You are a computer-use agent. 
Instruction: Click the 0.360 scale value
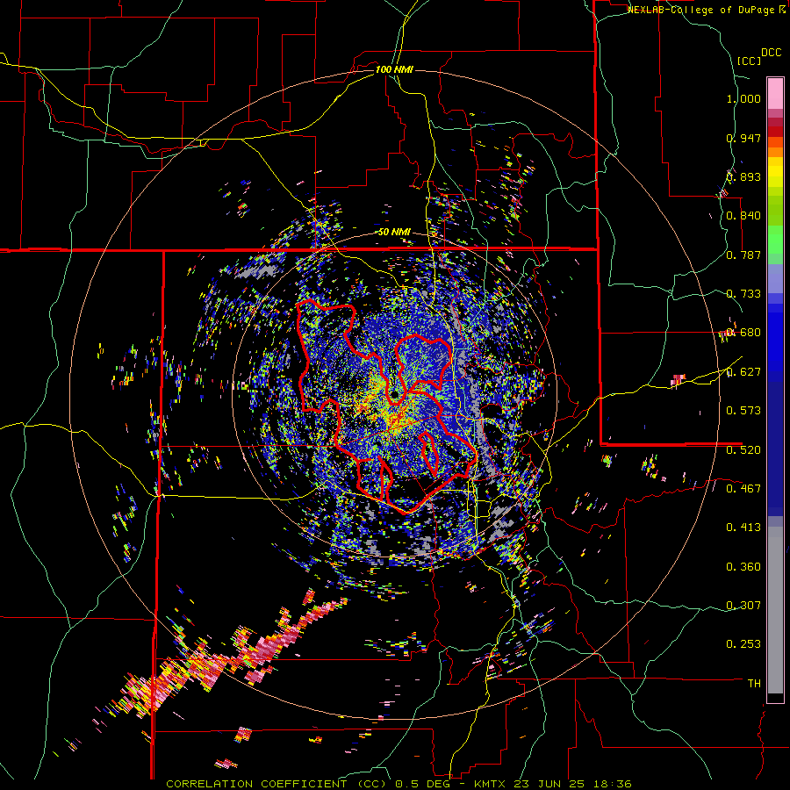[743, 567]
